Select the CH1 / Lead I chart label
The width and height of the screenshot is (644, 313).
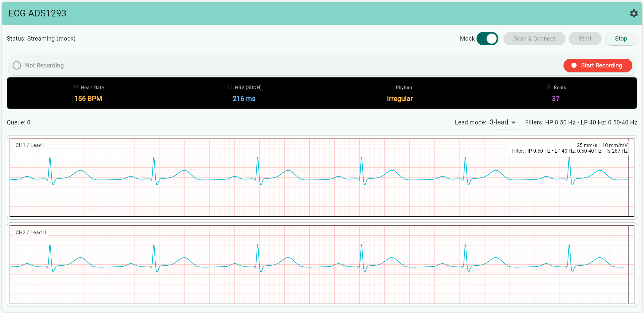[30, 145]
